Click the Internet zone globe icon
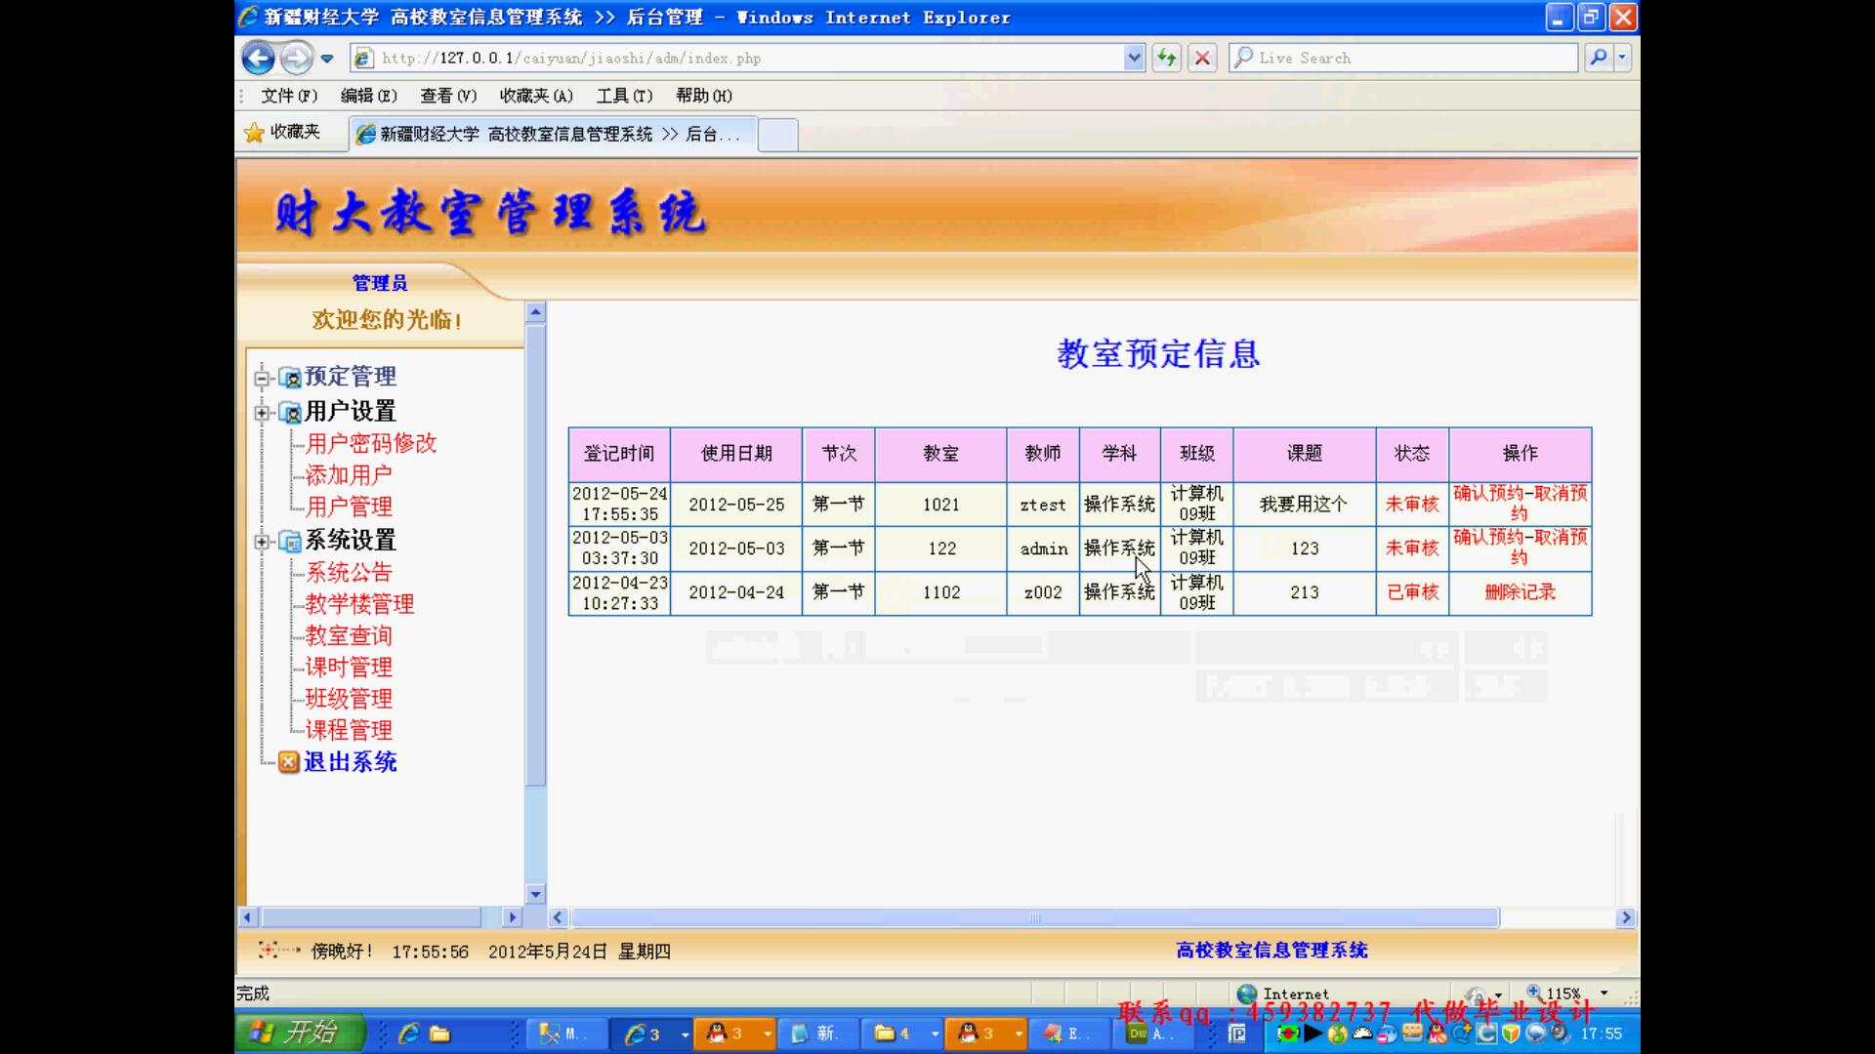Screen dimensions: 1875x1054 coord(1247,993)
